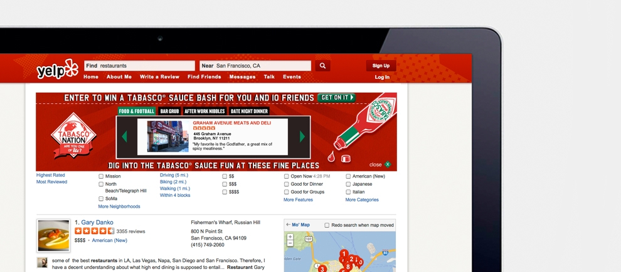
Task: Check the American (New) category
Action: click(349, 176)
